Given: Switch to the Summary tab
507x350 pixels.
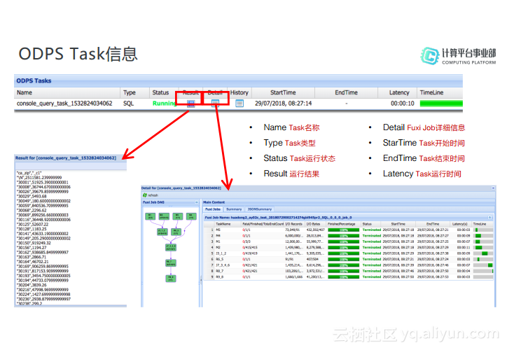Looking at the screenshot, I should click(234, 209).
